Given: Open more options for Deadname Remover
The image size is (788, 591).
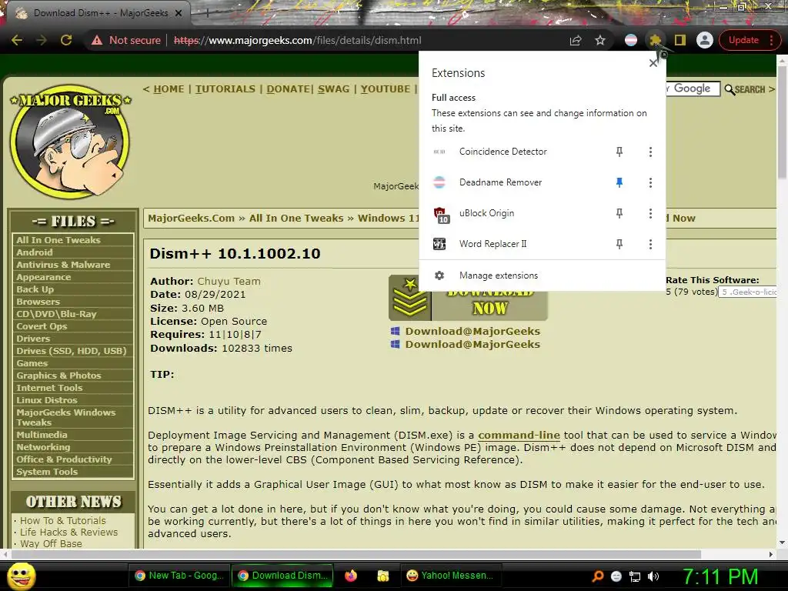Looking at the screenshot, I should click(650, 182).
